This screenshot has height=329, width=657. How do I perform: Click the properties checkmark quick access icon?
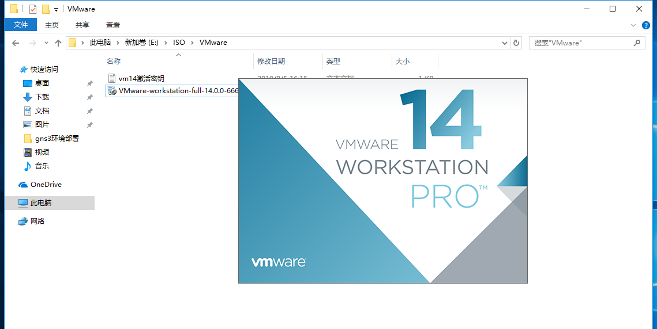(33, 9)
